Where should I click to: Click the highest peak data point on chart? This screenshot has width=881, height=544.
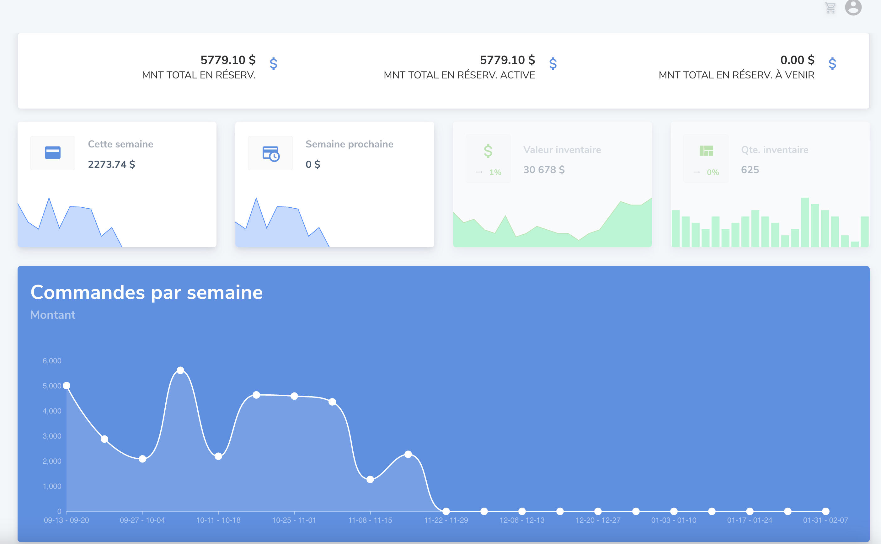click(x=181, y=370)
